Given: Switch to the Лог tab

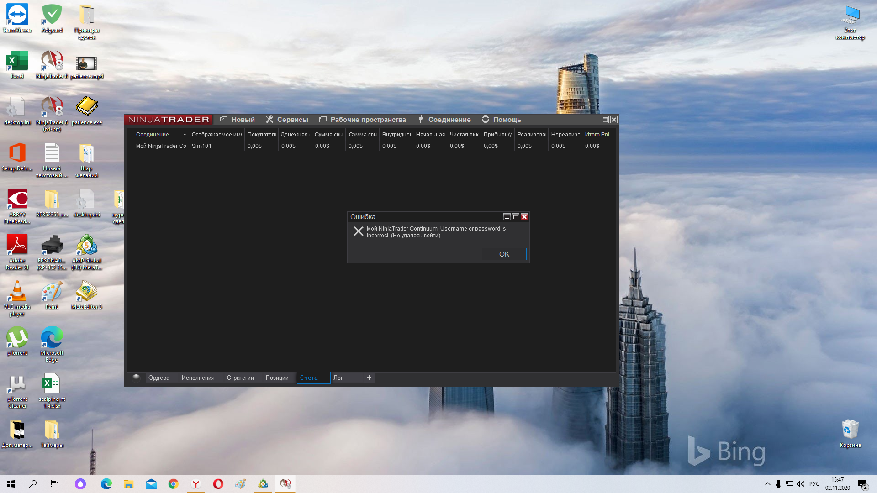Looking at the screenshot, I should [x=338, y=378].
